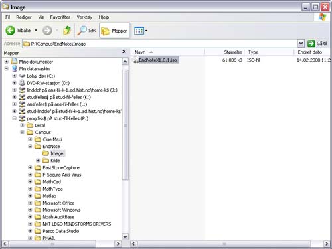The image size is (332, 249).
Task: Select NXT LEGO MINDSTORMS DRIVERS folder
Action: pyautogui.click(x=76, y=224)
